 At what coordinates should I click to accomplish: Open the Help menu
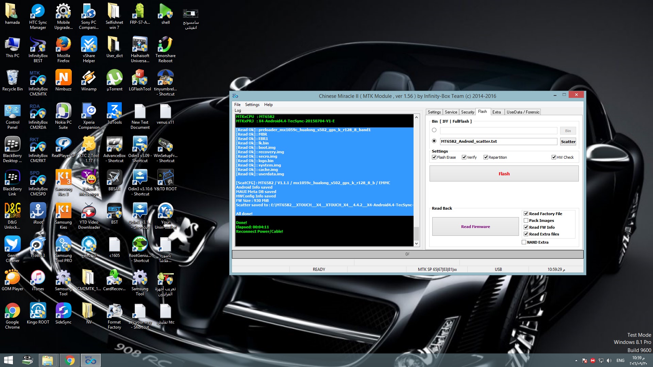click(268, 105)
